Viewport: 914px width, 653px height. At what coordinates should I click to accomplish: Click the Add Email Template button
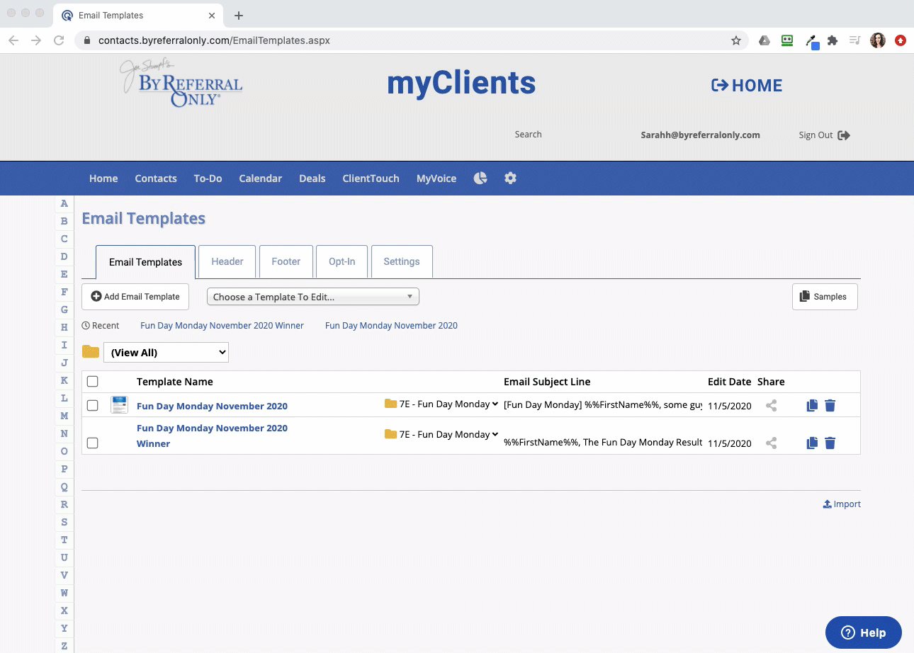click(x=135, y=297)
